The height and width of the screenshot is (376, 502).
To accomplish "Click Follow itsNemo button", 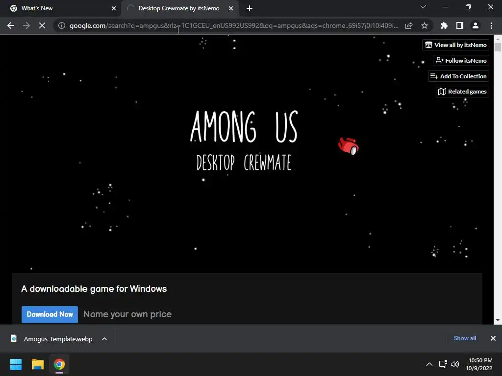I will (461, 60).
